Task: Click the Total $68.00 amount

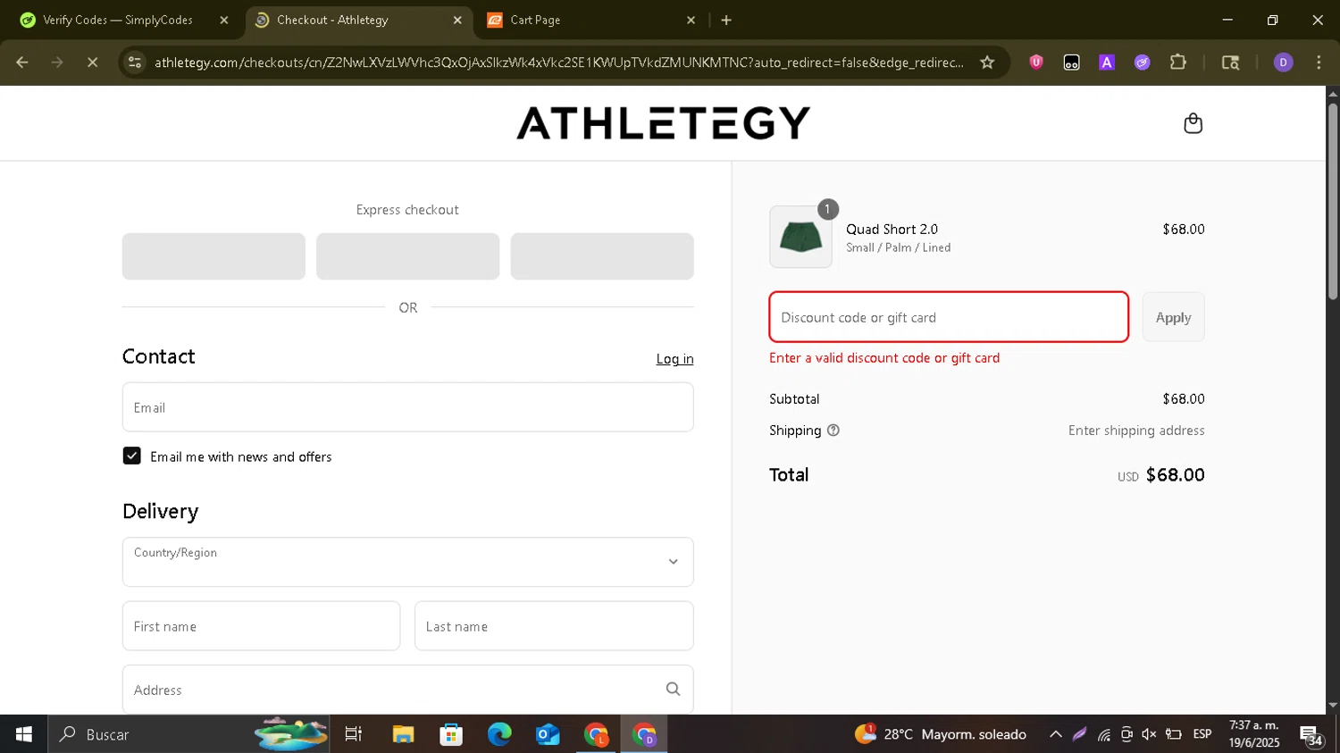Action: point(1175,475)
